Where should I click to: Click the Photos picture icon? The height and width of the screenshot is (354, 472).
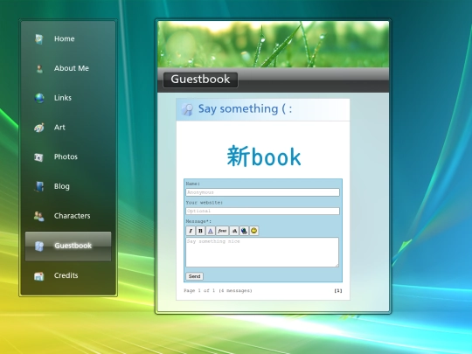(x=38, y=156)
